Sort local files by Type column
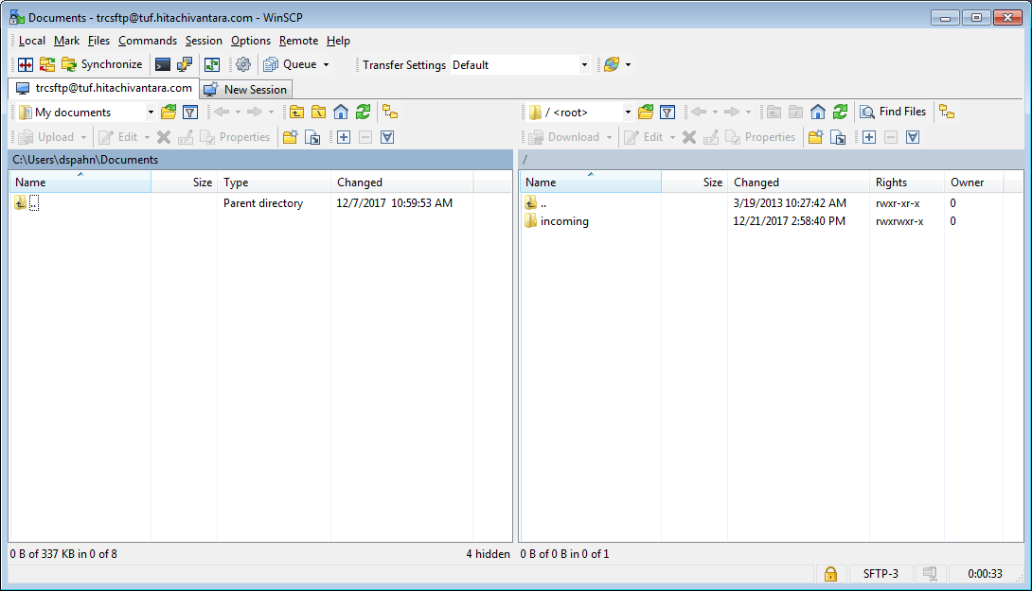Screen dimensions: 1032x591 (274, 183)
